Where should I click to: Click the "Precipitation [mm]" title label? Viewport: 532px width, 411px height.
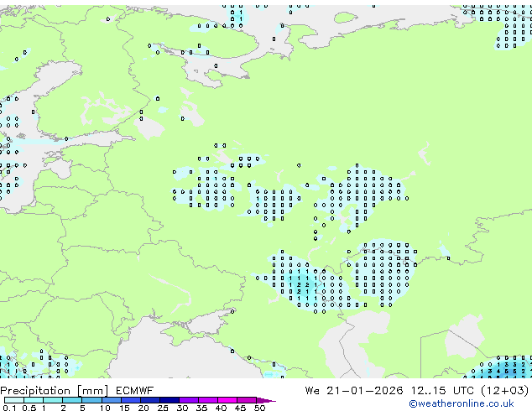(54, 390)
